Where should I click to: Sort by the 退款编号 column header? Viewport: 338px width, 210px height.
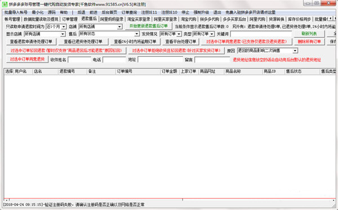pos(73,72)
